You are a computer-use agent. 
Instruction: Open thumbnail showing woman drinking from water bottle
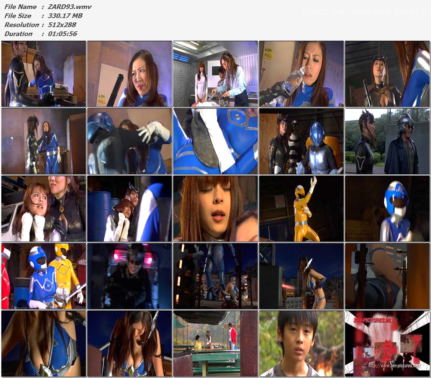tap(301, 74)
